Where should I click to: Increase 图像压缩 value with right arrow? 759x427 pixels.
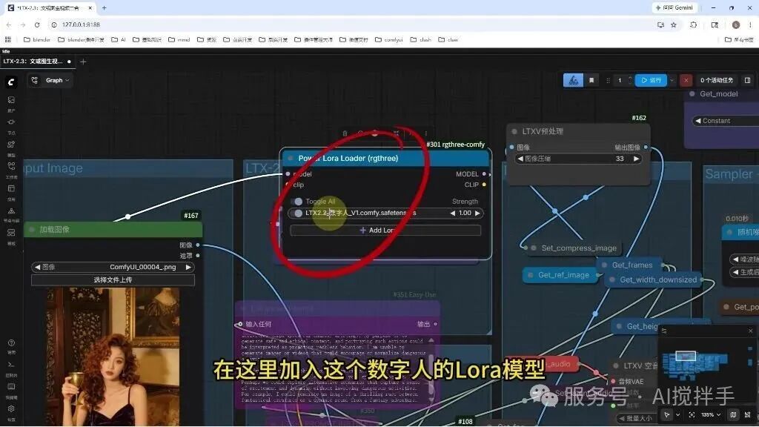coord(636,159)
